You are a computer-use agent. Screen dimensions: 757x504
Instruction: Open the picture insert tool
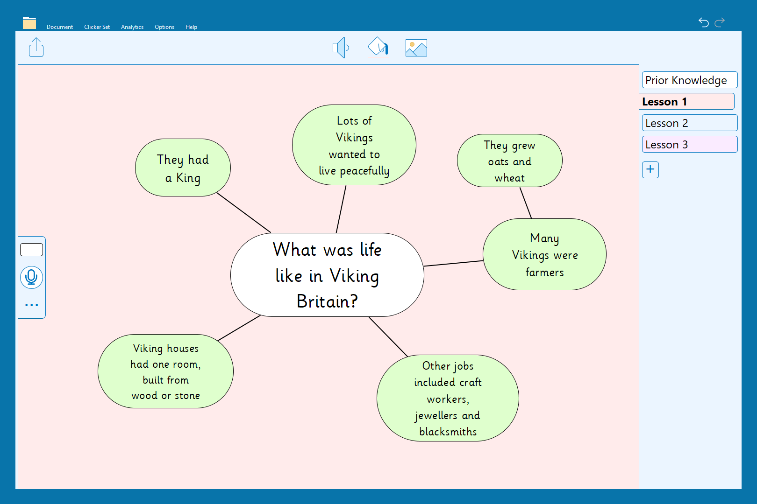[x=416, y=48]
